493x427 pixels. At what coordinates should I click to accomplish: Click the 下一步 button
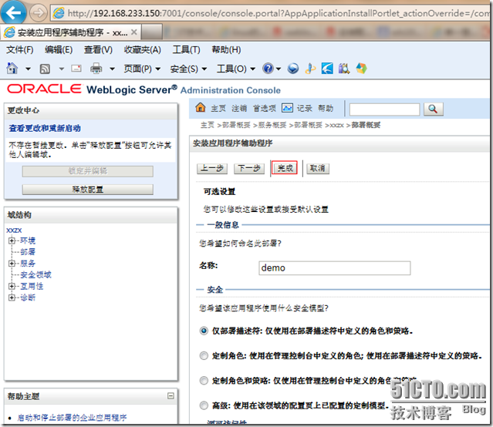click(249, 169)
